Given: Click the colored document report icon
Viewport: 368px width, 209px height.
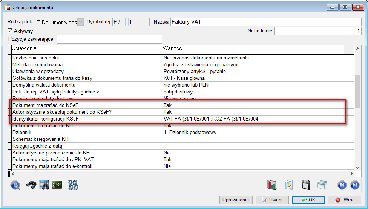Looking at the screenshot, I should coord(289,185).
